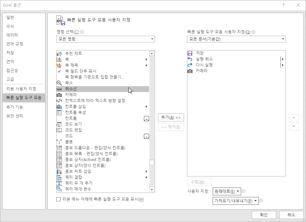This screenshot has height=222, width=306.
Task: Open the 저장 options category
Action: point(24,53)
